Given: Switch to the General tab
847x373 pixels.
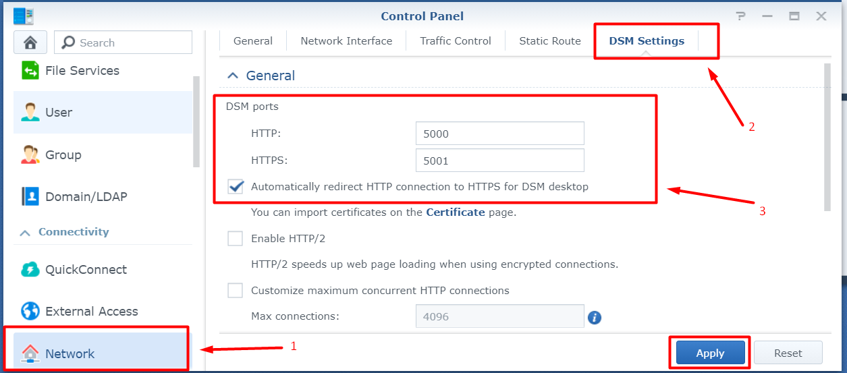Looking at the screenshot, I should [x=253, y=40].
